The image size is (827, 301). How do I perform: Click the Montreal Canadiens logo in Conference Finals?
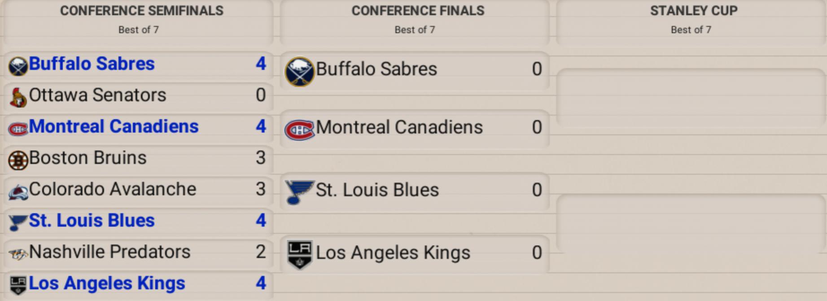299,129
